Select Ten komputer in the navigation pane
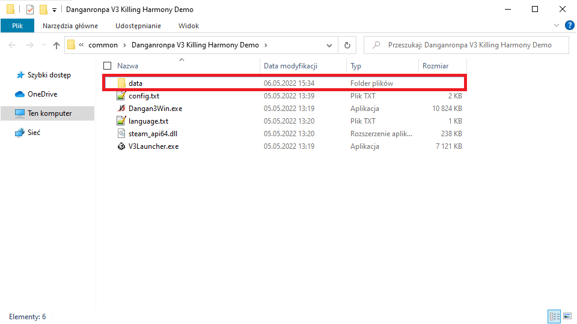577x324 pixels. (x=49, y=113)
